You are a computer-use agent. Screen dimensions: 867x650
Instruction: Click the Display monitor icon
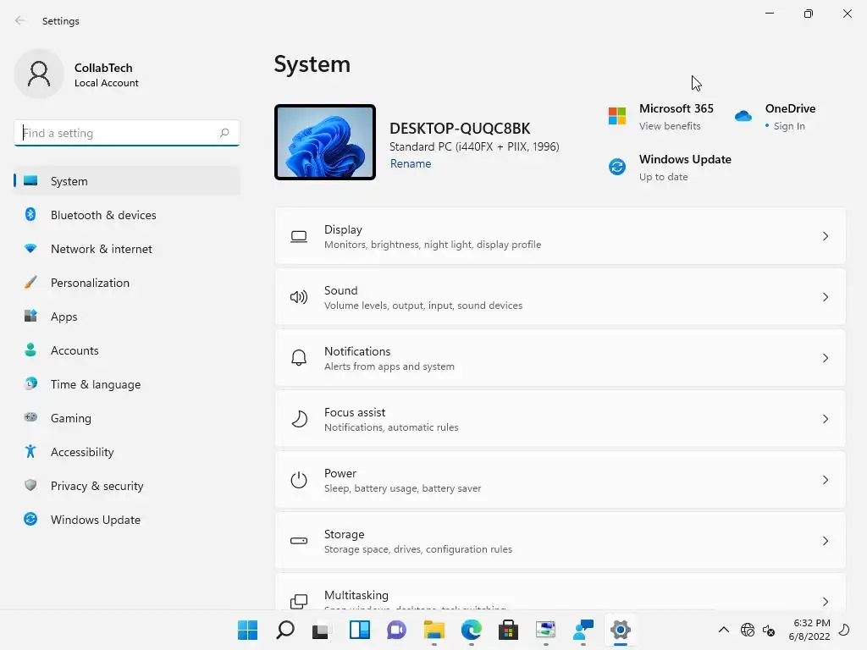click(299, 237)
